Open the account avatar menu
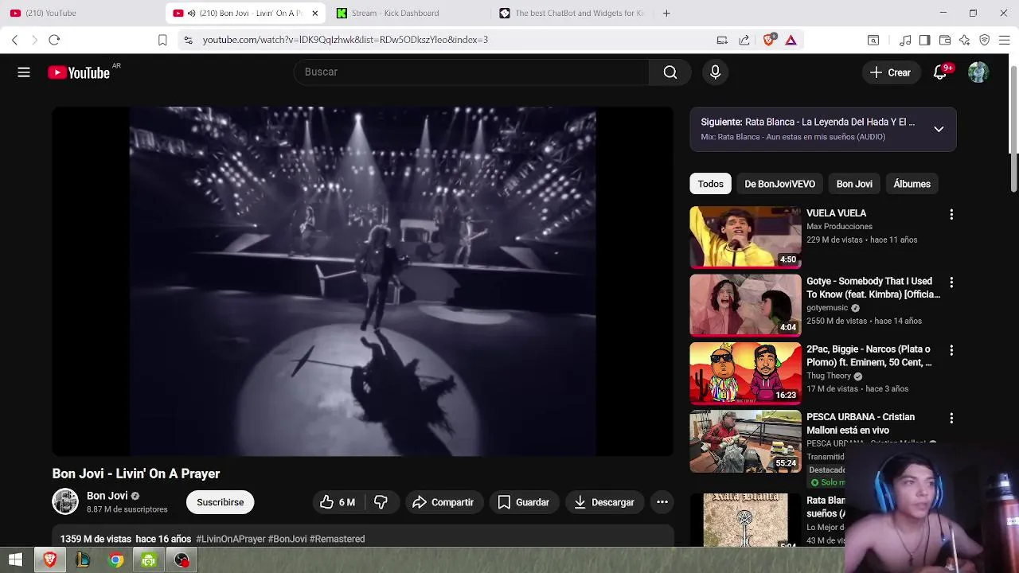Viewport: 1019px width, 573px height. click(x=978, y=72)
